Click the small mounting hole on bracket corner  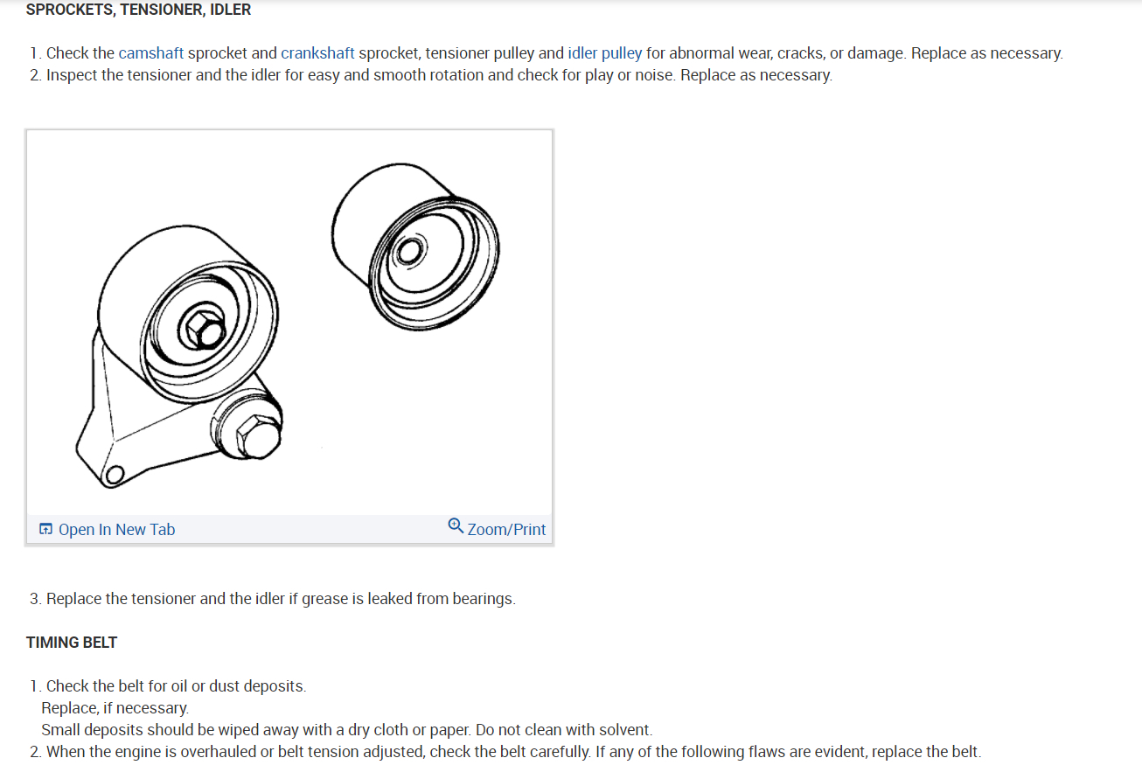[114, 476]
